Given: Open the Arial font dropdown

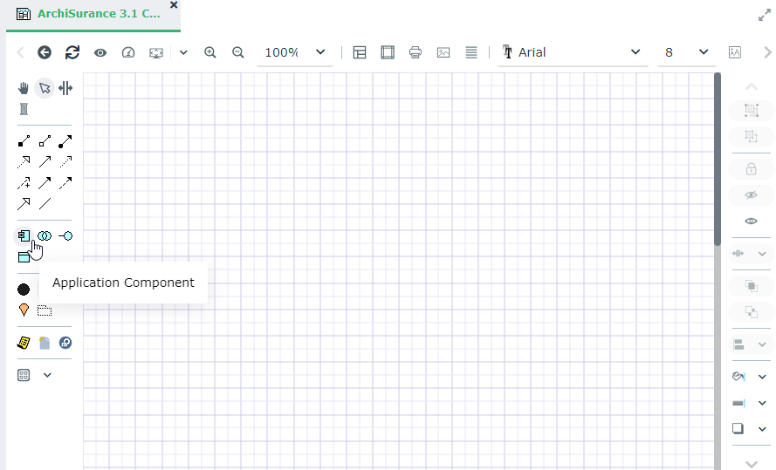Looking at the screenshot, I should tap(573, 52).
